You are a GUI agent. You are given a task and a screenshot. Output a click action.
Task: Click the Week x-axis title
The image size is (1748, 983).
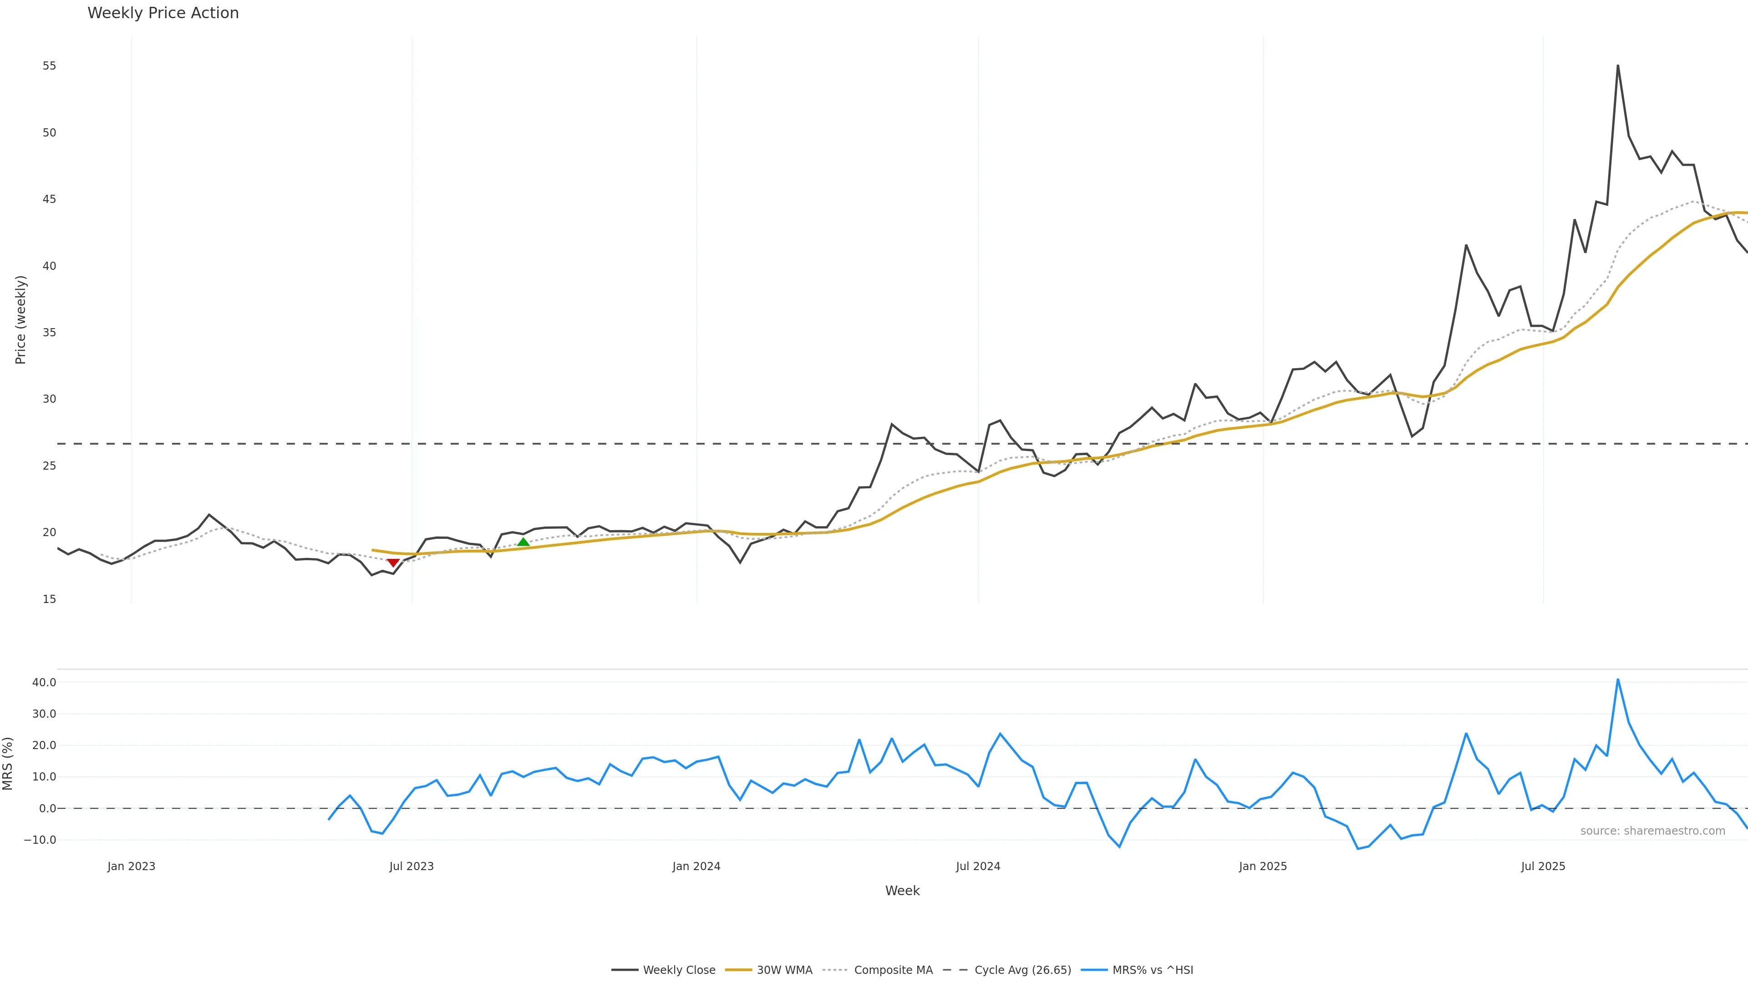(902, 891)
